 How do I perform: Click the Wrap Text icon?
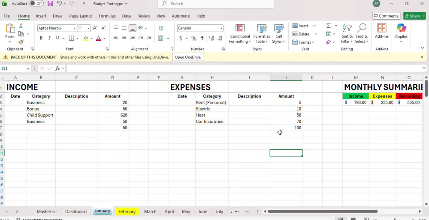(161, 28)
